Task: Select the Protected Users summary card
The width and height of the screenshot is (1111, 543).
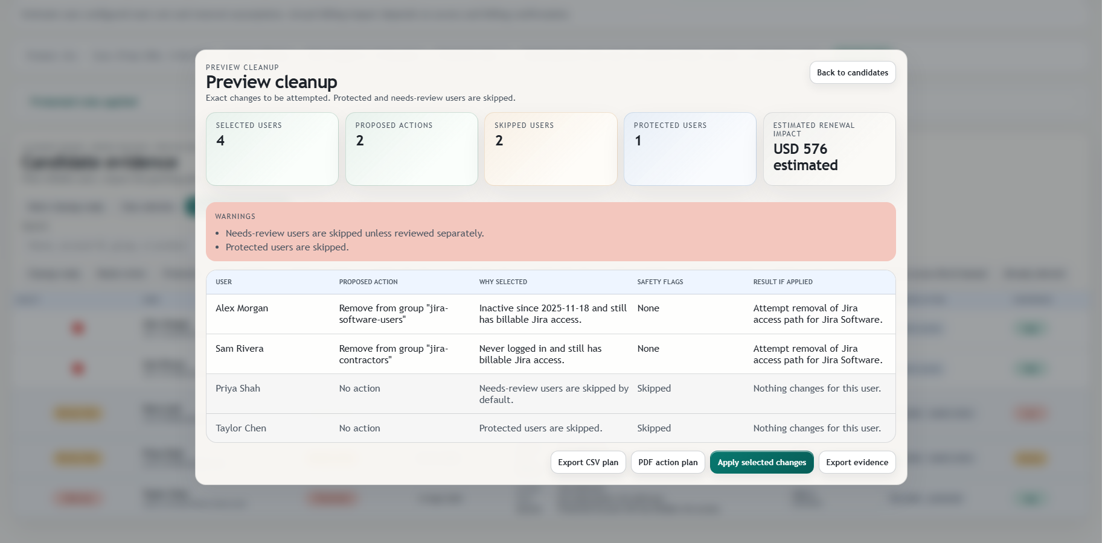Action: pyautogui.click(x=690, y=148)
